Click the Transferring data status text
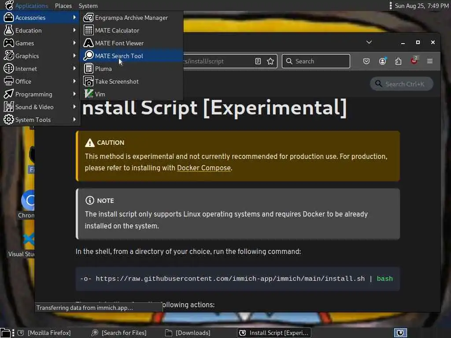 pyautogui.click(x=85, y=308)
